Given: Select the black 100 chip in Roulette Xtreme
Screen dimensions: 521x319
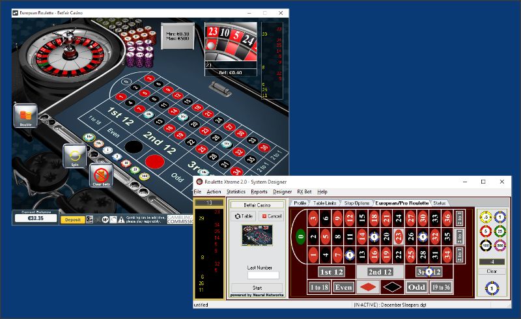Looking at the screenshot, I should coord(486,245).
